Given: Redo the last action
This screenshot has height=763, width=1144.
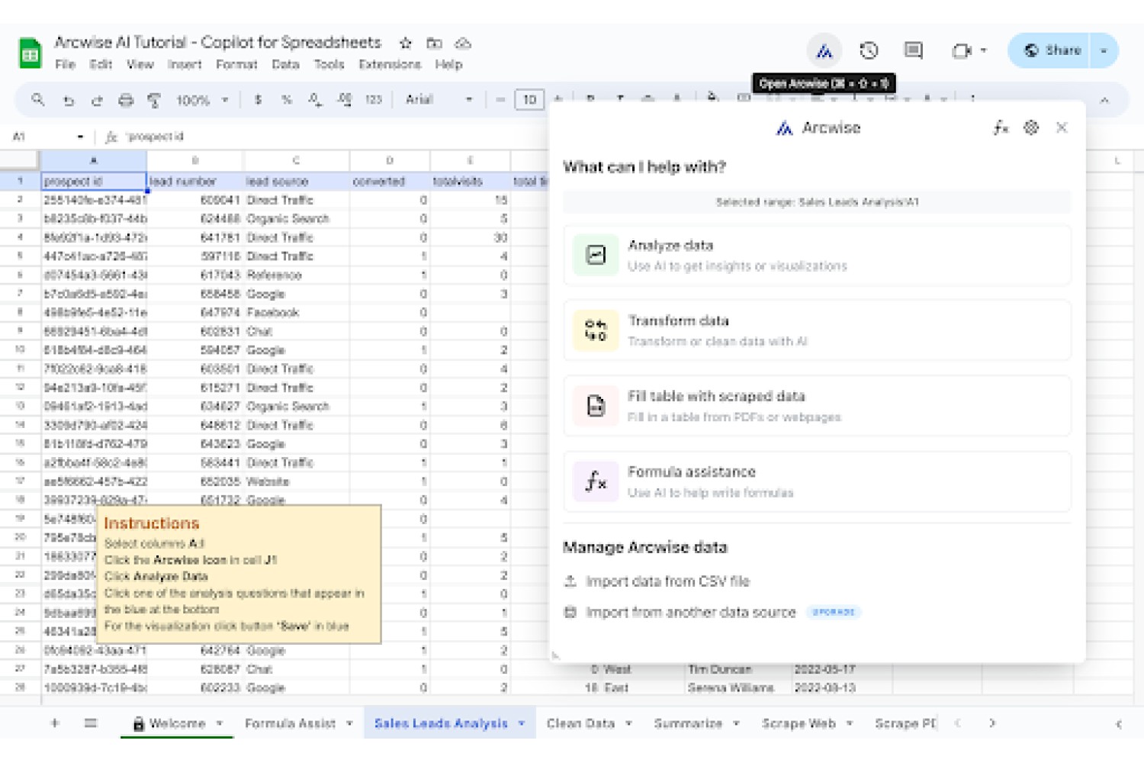Looking at the screenshot, I should pyautogui.click(x=97, y=100).
